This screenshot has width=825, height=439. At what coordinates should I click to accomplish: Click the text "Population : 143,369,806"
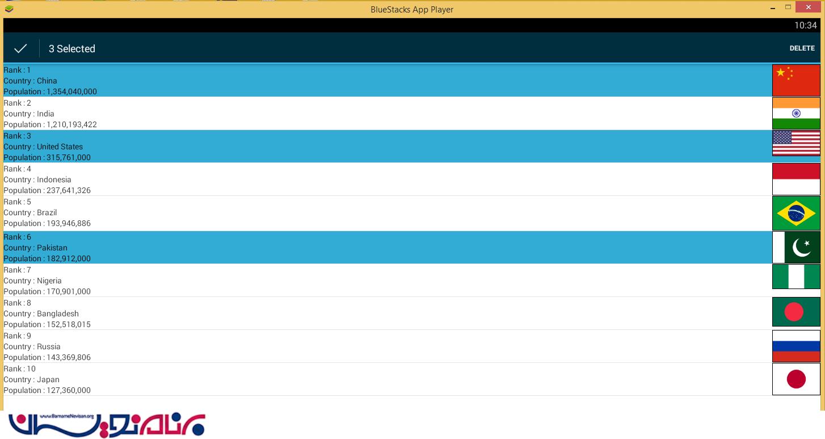[47, 357]
